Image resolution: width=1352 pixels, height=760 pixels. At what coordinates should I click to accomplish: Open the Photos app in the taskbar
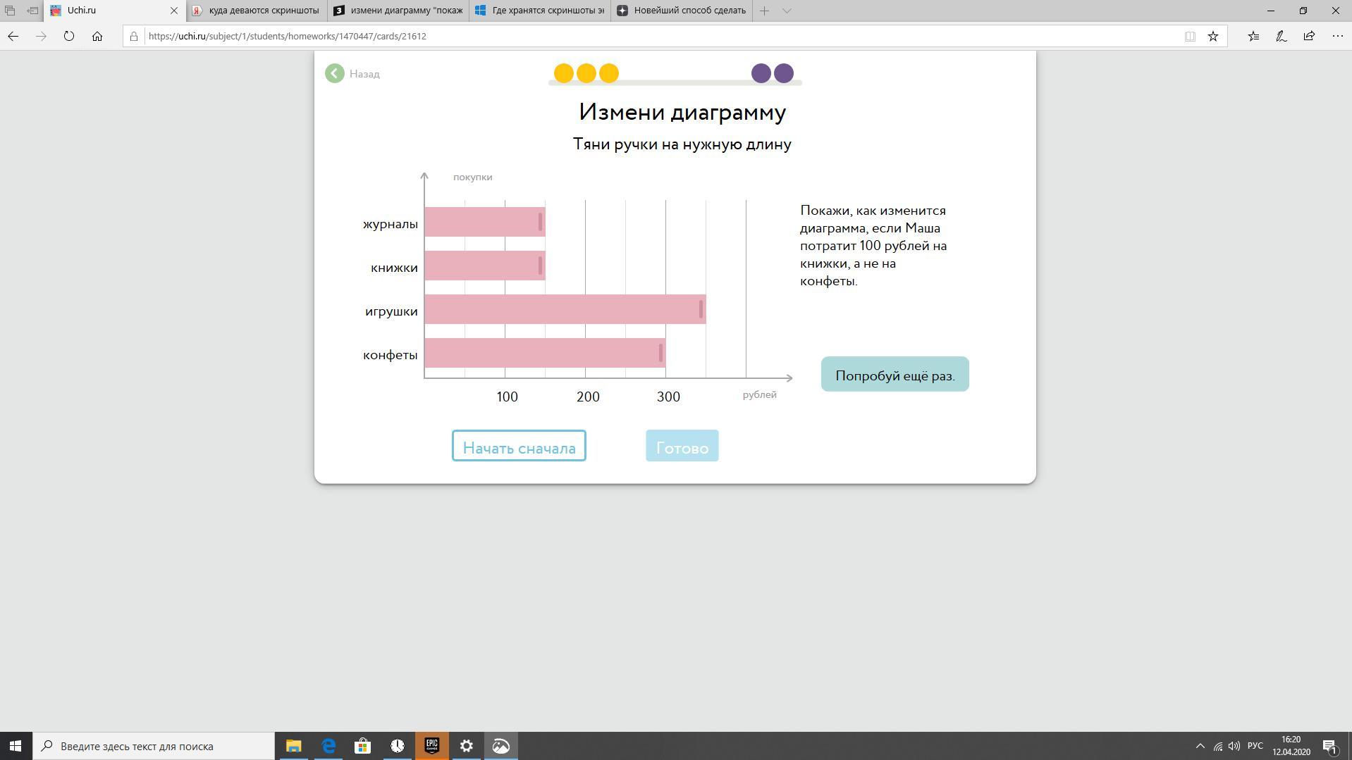point(501,746)
